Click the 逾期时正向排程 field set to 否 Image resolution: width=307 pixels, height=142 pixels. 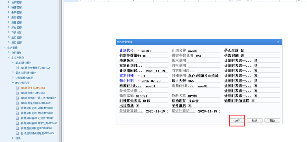click(265, 101)
